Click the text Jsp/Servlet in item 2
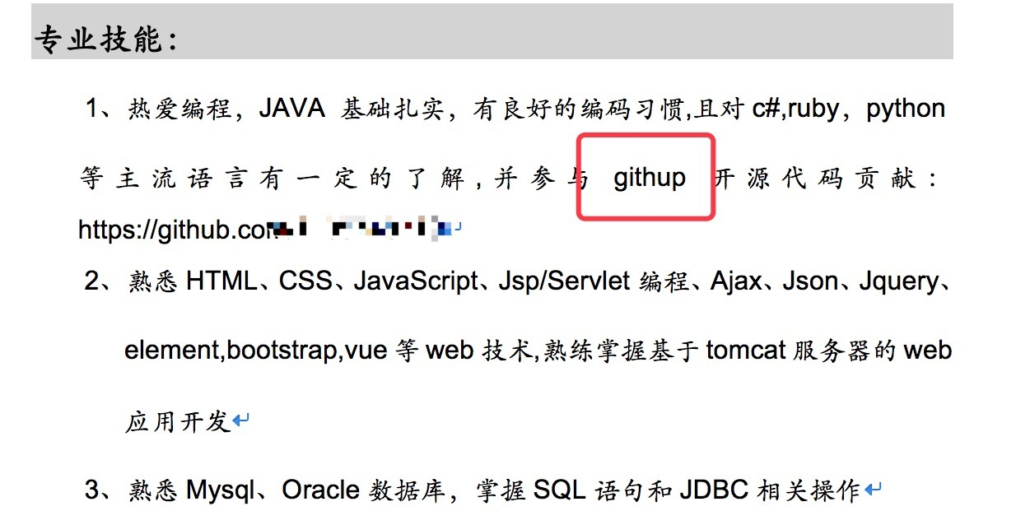Image resolution: width=1016 pixels, height=525 pixels. (x=565, y=282)
